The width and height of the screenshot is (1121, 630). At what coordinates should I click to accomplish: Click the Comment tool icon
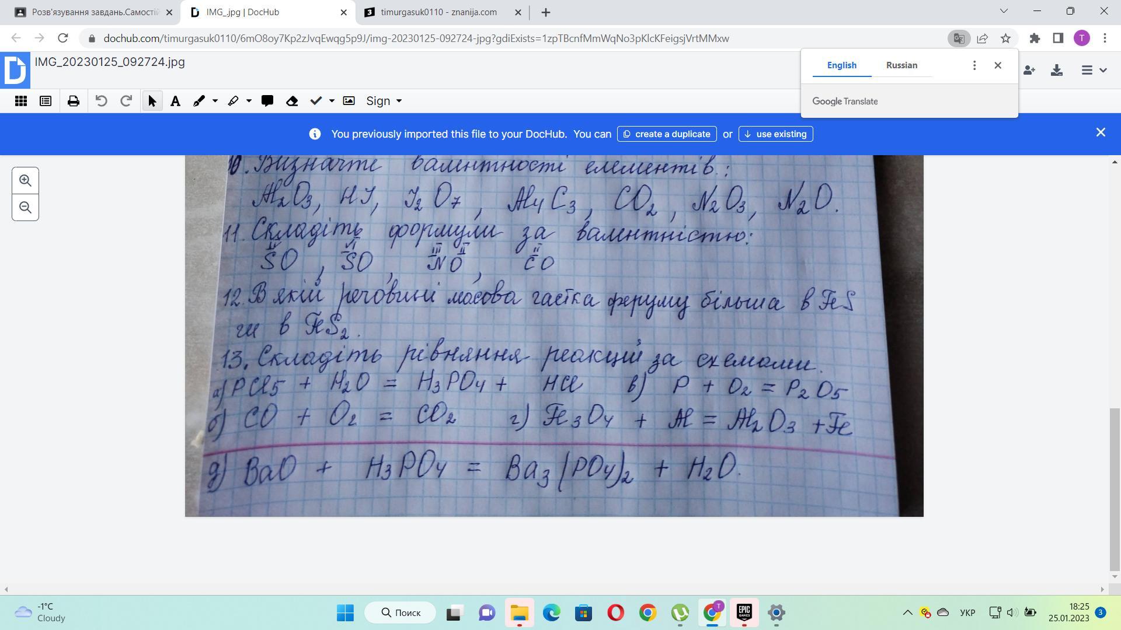click(267, 101)
